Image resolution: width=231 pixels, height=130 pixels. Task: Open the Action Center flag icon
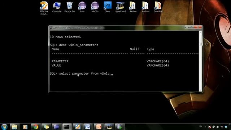pyautogui.click(x=209, y=127)
